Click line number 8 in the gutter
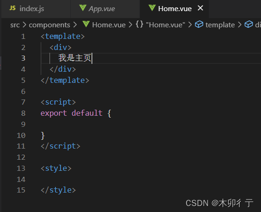The image size is (261, 212). [x=23, y=113]
